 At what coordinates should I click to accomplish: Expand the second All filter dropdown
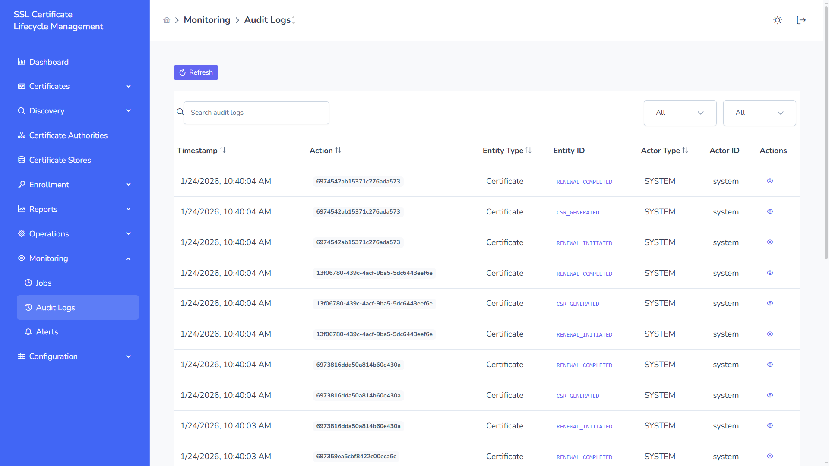[x=759, y=113]
